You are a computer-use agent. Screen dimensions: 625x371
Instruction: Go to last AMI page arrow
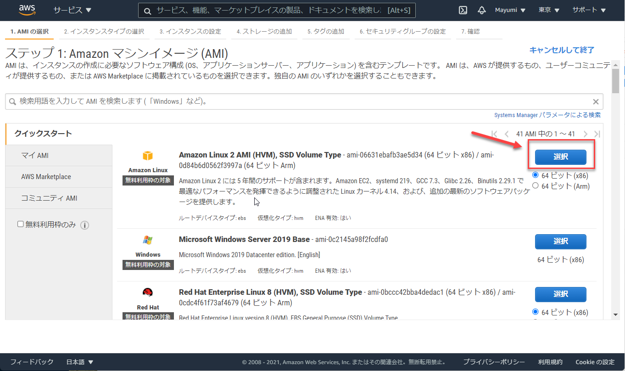pos(597,134)
